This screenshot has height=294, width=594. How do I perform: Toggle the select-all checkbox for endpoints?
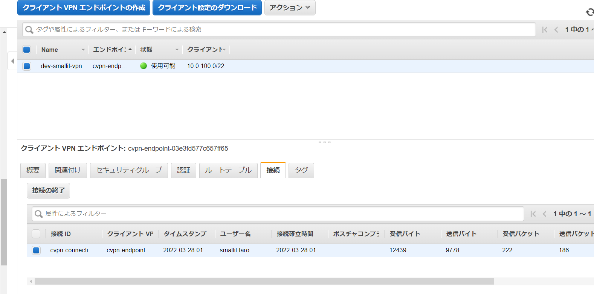27,50
